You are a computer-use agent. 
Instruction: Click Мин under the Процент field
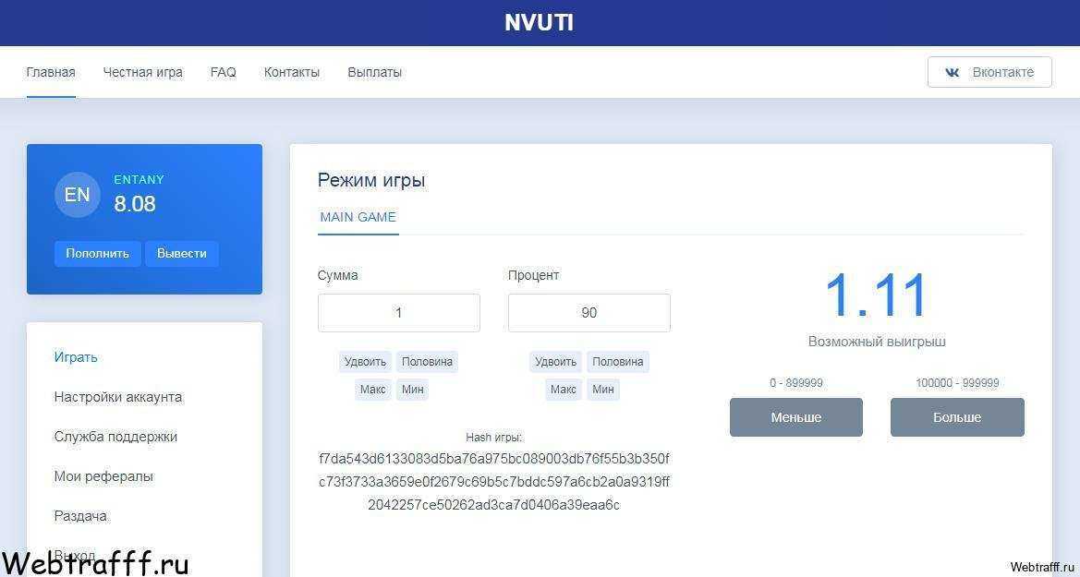602,389
